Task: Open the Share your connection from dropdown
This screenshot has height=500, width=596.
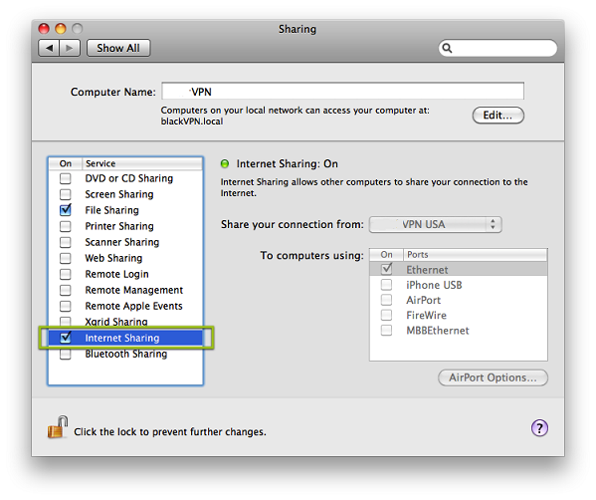Action: (436, 224)
